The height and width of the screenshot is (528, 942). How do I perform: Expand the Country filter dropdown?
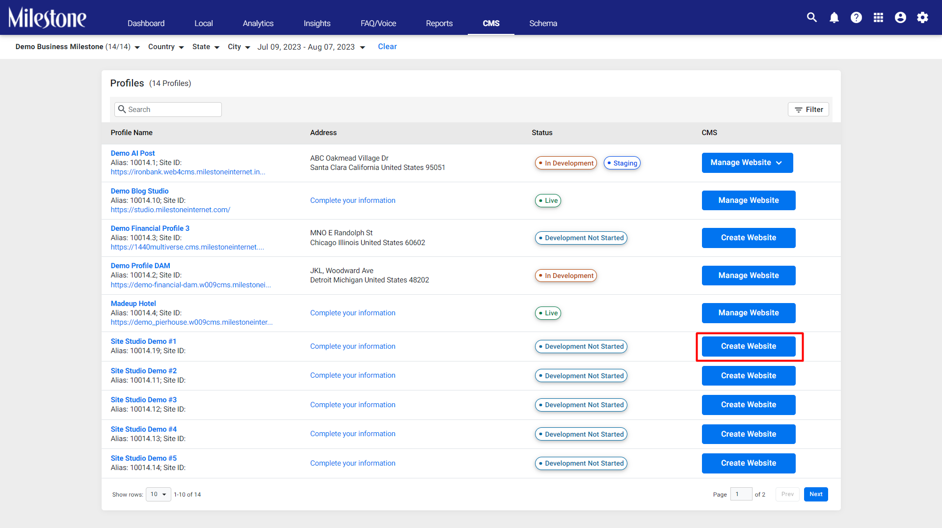166,47
